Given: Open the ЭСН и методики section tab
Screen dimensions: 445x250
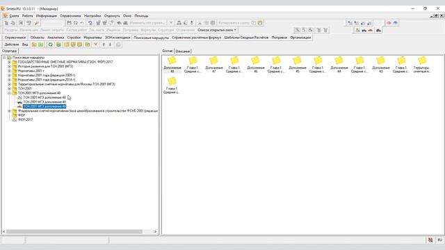Looking at the screenshot, I should tap(118, 37).
